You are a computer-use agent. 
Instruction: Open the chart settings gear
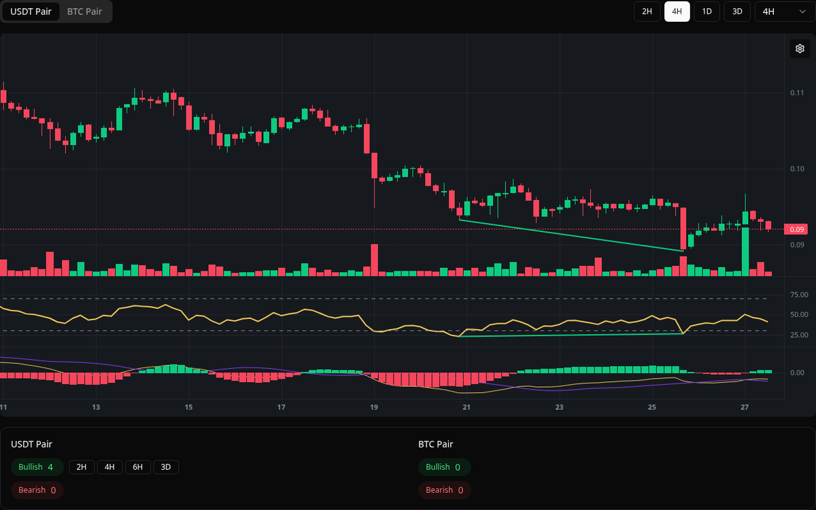click(800, 48)
